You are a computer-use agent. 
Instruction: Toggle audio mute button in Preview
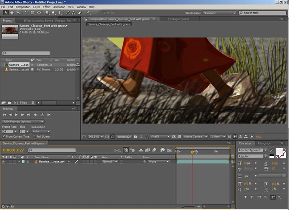pos(35,115)
